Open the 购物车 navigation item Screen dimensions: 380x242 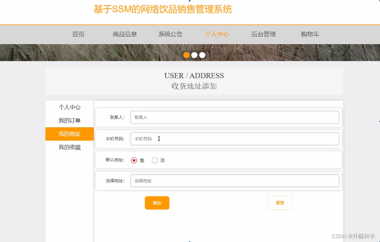[310, 34]
